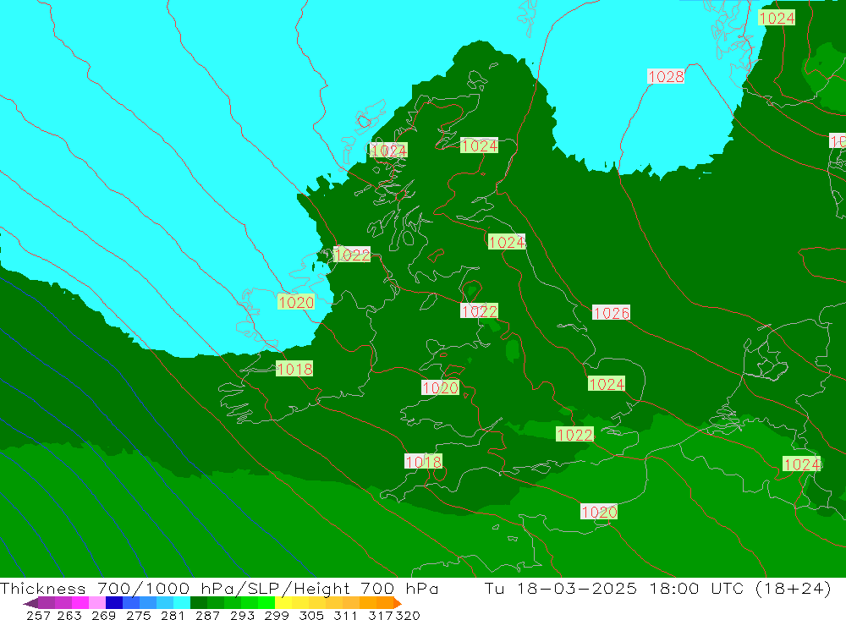Pick the dark navy blue legend swatch
The image size is (846, 620).
pos(114,603)
